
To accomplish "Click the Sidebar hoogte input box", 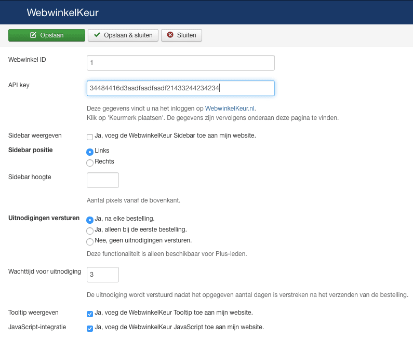I will pyautogui.click(x=103, y=180).
